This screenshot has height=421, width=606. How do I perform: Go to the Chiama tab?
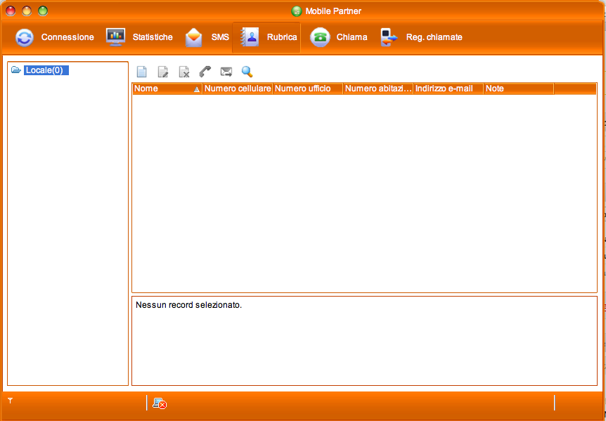click(x=340, y=37)
